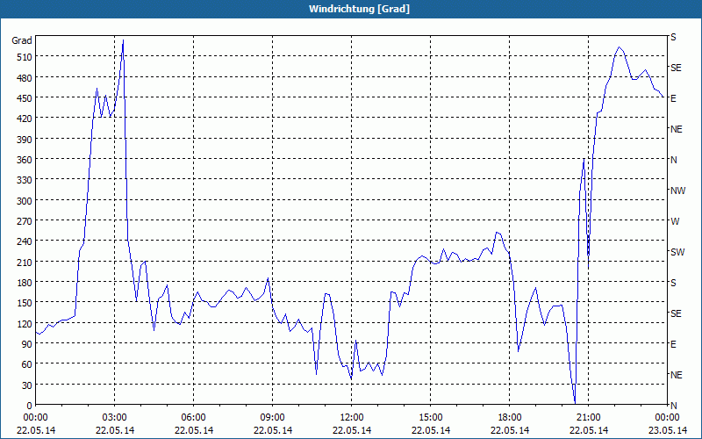Viewport: 702px width, 439px height.
Task: Click the 23.05.14 date label
Action: coord(667,431)
